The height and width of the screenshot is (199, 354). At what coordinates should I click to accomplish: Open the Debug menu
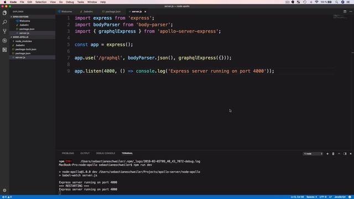[x=70, y=2]
